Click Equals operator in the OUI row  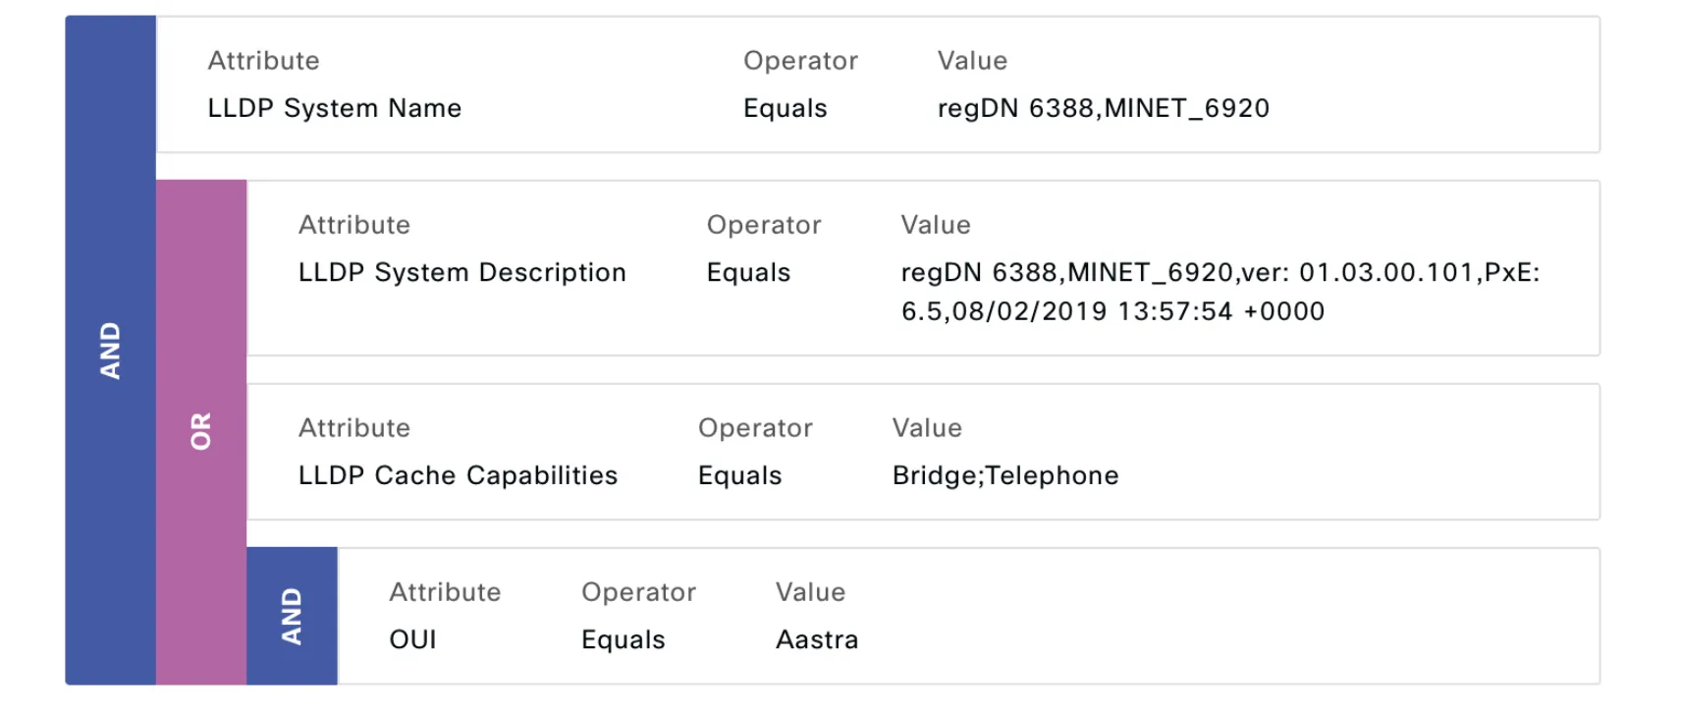pyautogui.click(x=623, y=639)
